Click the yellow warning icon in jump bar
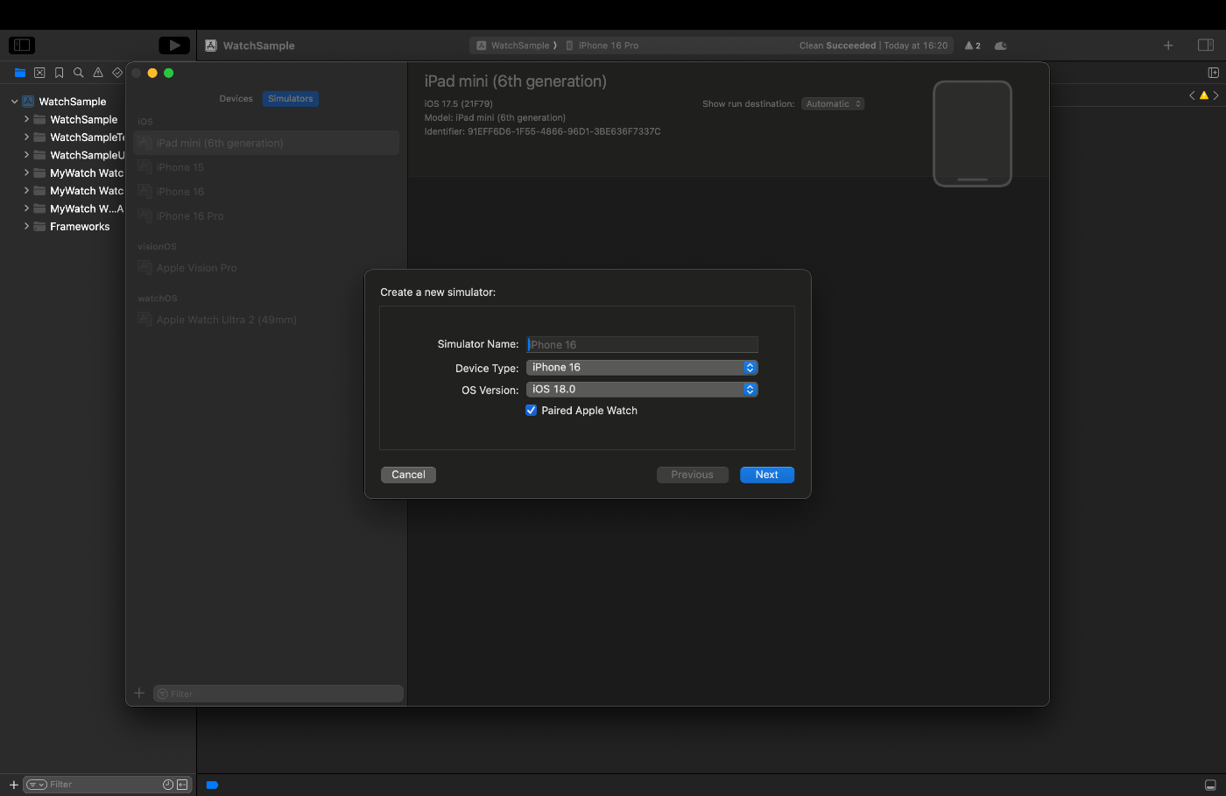 [1204, 95]
